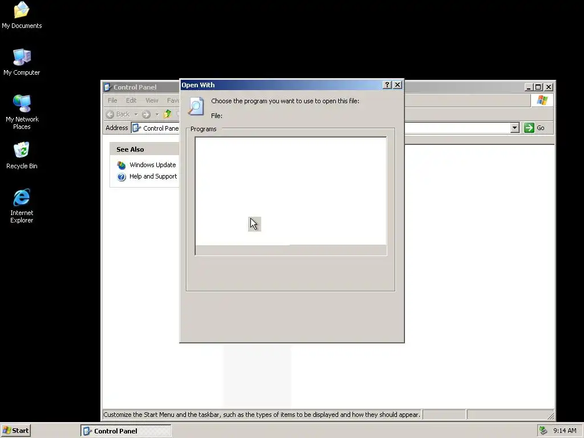Click the Forward arrow in Control Panel
The height and width of the screenshot is (438, 584).
146,114
